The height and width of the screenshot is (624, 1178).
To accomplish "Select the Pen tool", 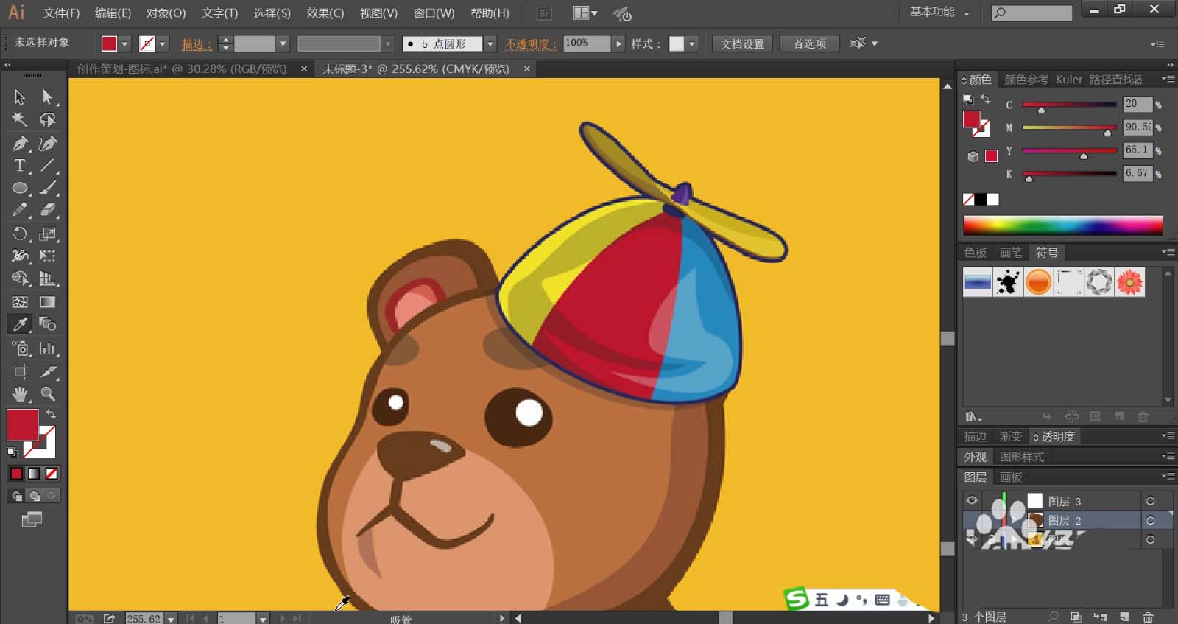I will (x=20, y=144).
